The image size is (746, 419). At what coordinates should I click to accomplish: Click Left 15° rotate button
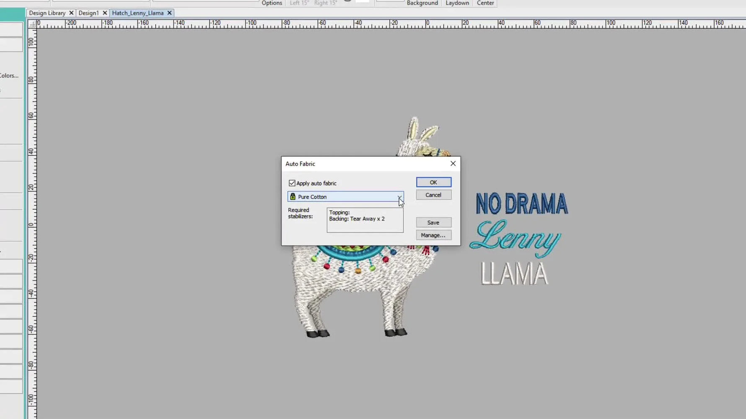[x=299, y=3]
